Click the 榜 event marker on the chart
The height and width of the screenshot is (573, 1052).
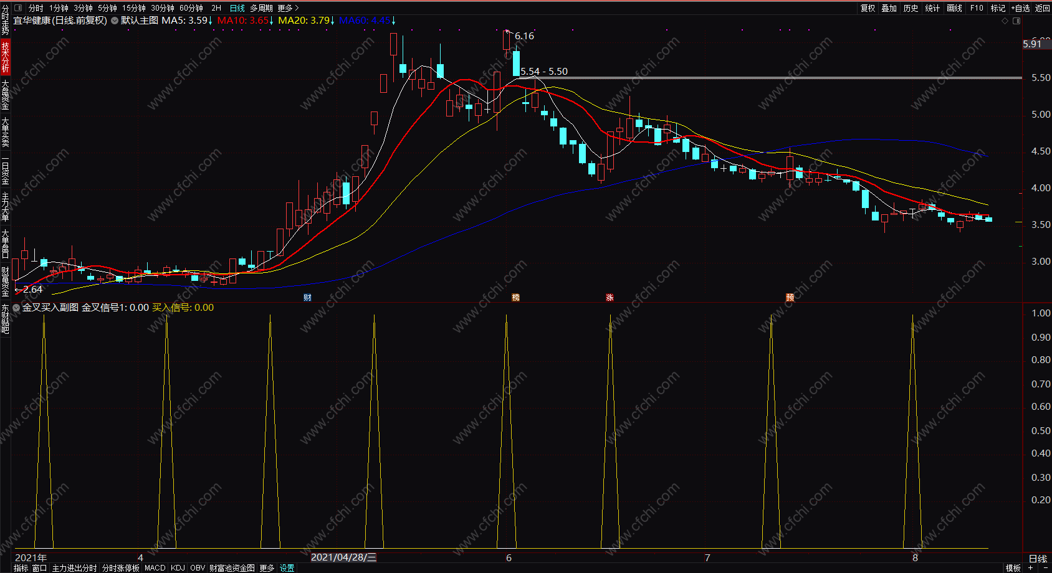tap(515, 298)
